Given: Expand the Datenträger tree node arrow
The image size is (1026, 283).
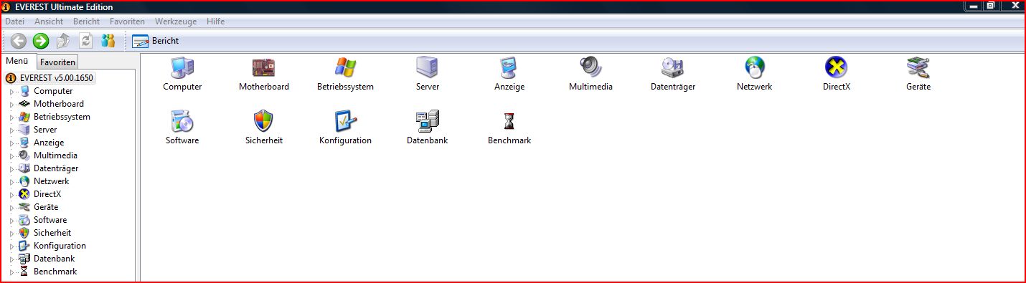Looking at the screenshot, I should click(x=11, y=169).
